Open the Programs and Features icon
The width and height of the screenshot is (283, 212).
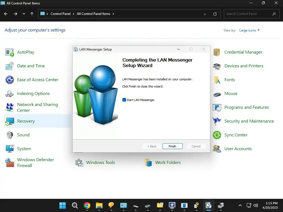coord(217,107)
